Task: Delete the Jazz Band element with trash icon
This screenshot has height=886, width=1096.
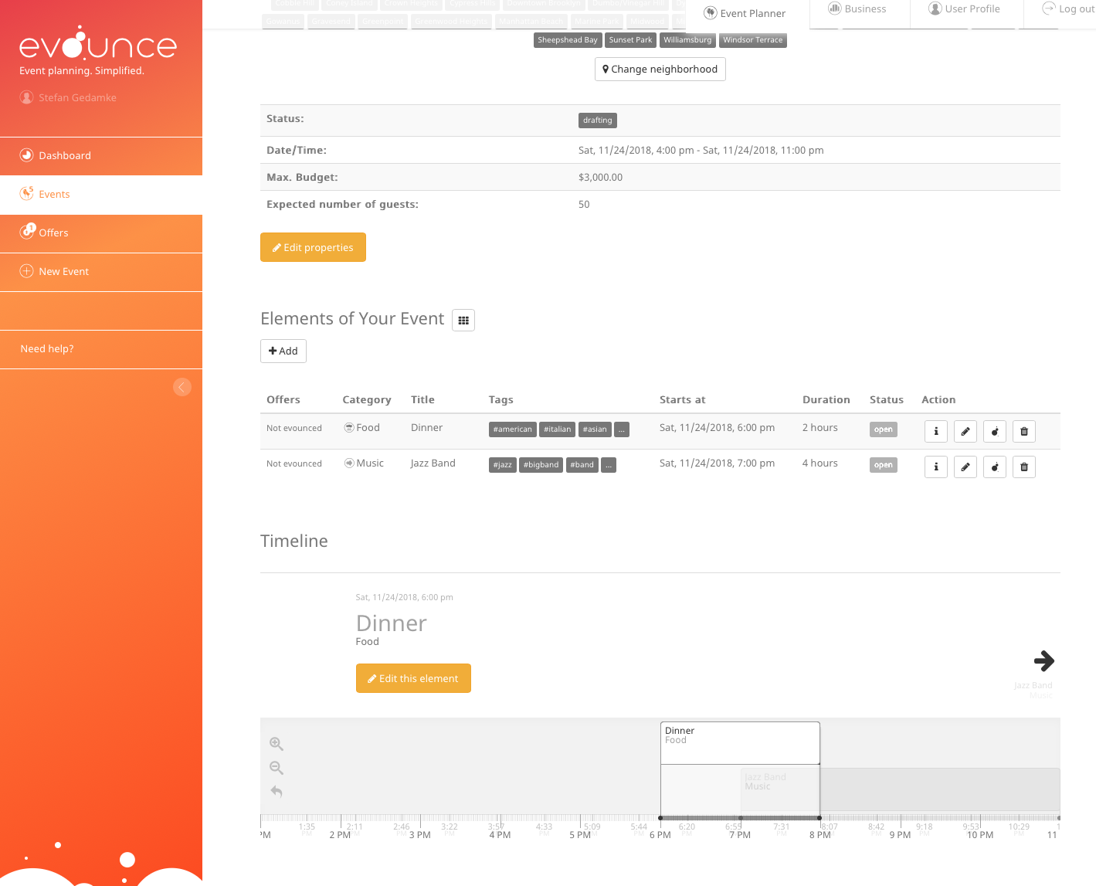Action: 1023,467
